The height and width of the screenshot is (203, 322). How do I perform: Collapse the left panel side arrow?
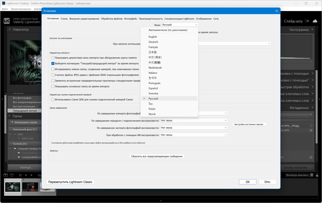coord(2,99)
